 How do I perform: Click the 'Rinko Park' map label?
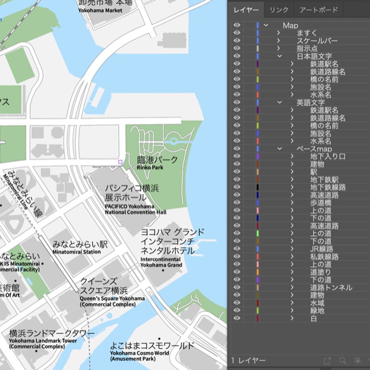[x=150, y=168]
